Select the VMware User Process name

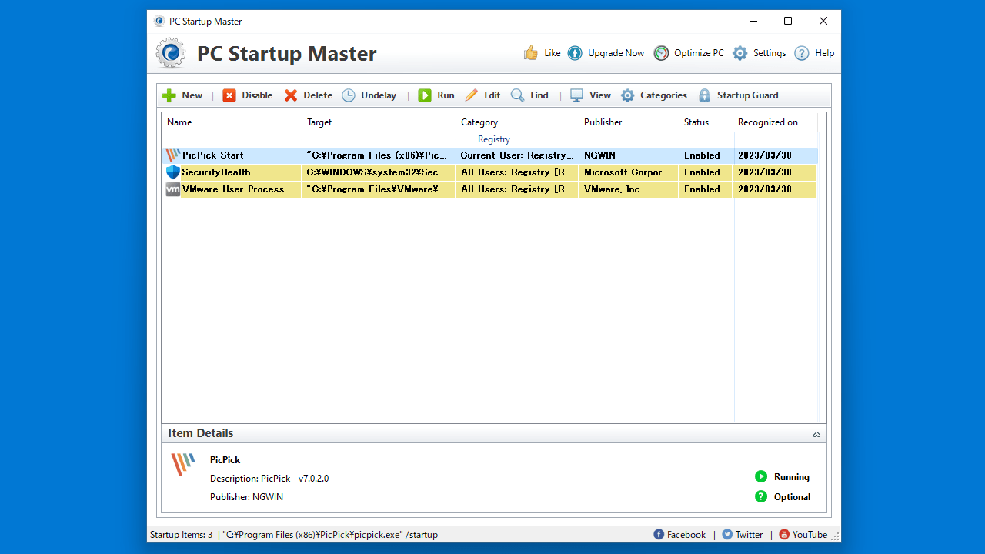233,189
